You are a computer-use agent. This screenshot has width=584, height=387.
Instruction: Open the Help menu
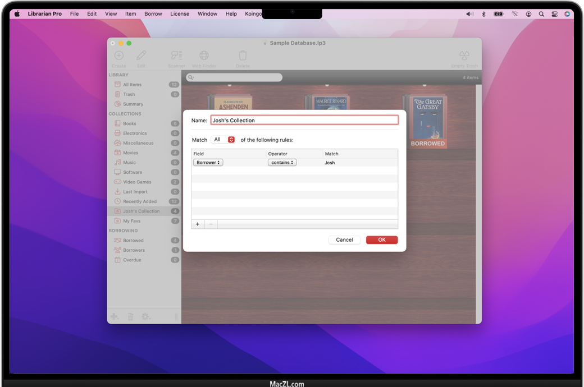tap(231, 14)
